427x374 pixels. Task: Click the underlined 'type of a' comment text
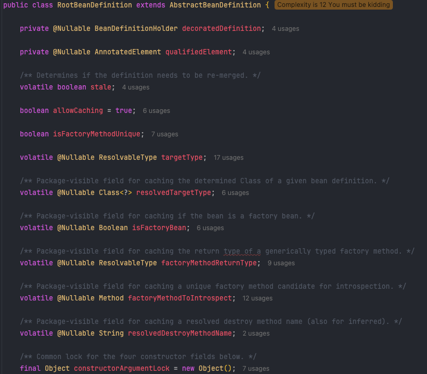(x=242, y=251)
